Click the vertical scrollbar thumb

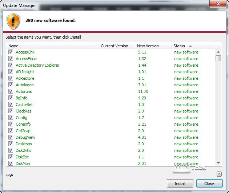tap(218, 58)
